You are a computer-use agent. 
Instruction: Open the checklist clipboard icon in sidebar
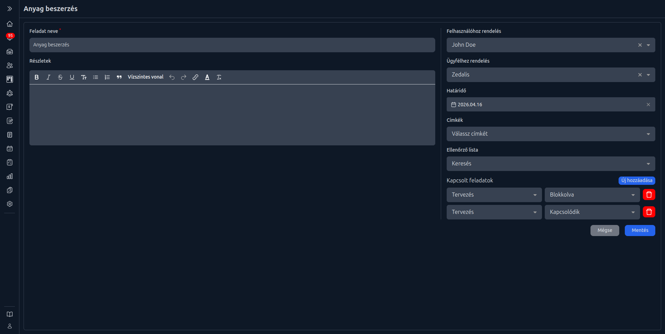(x=10, y=162)
